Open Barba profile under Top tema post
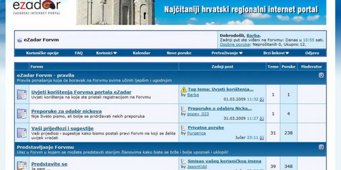341x170 pixels. [193, 95]
